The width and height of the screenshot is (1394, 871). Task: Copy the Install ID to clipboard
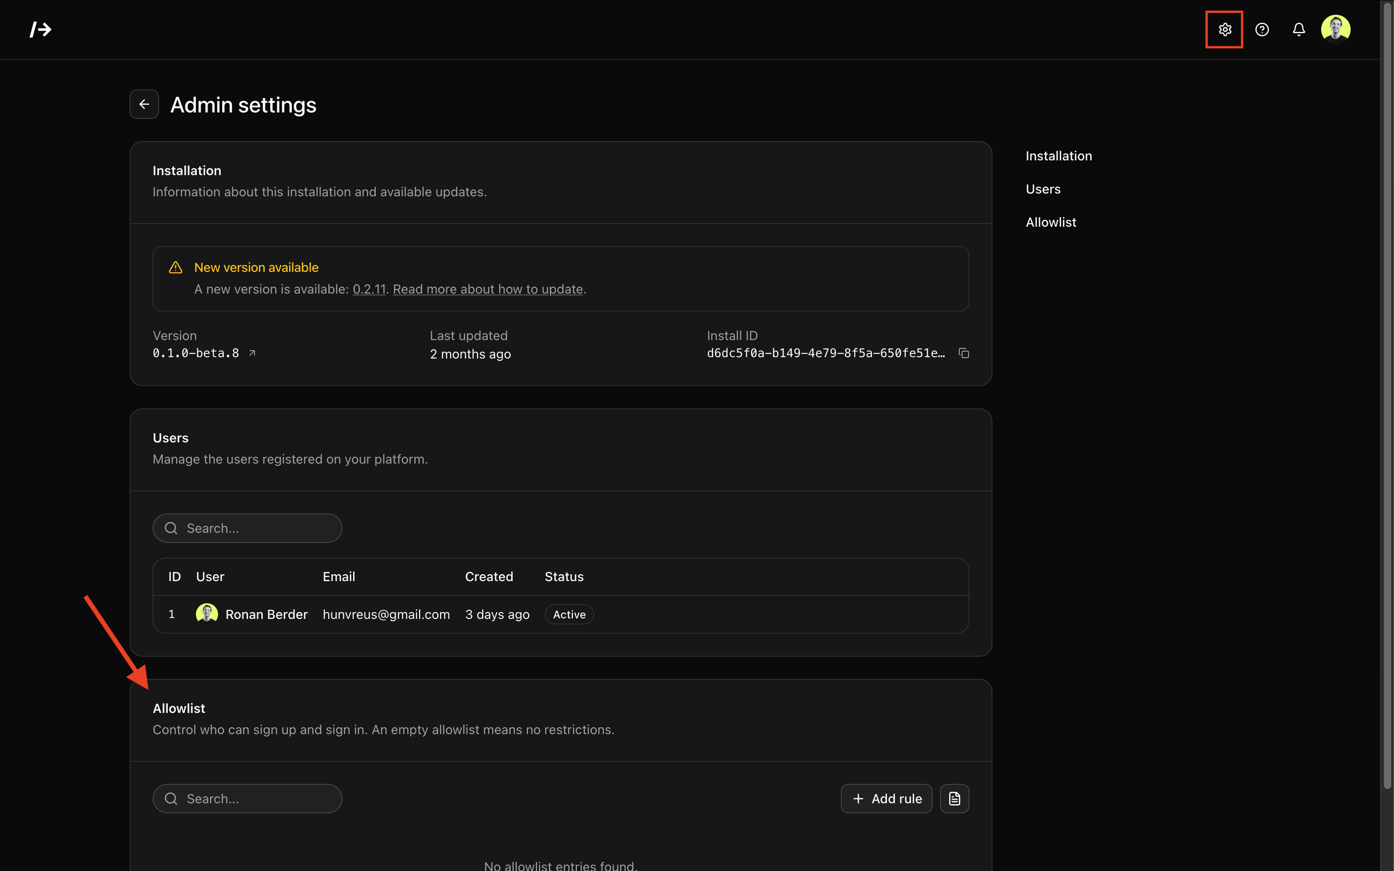964,353
